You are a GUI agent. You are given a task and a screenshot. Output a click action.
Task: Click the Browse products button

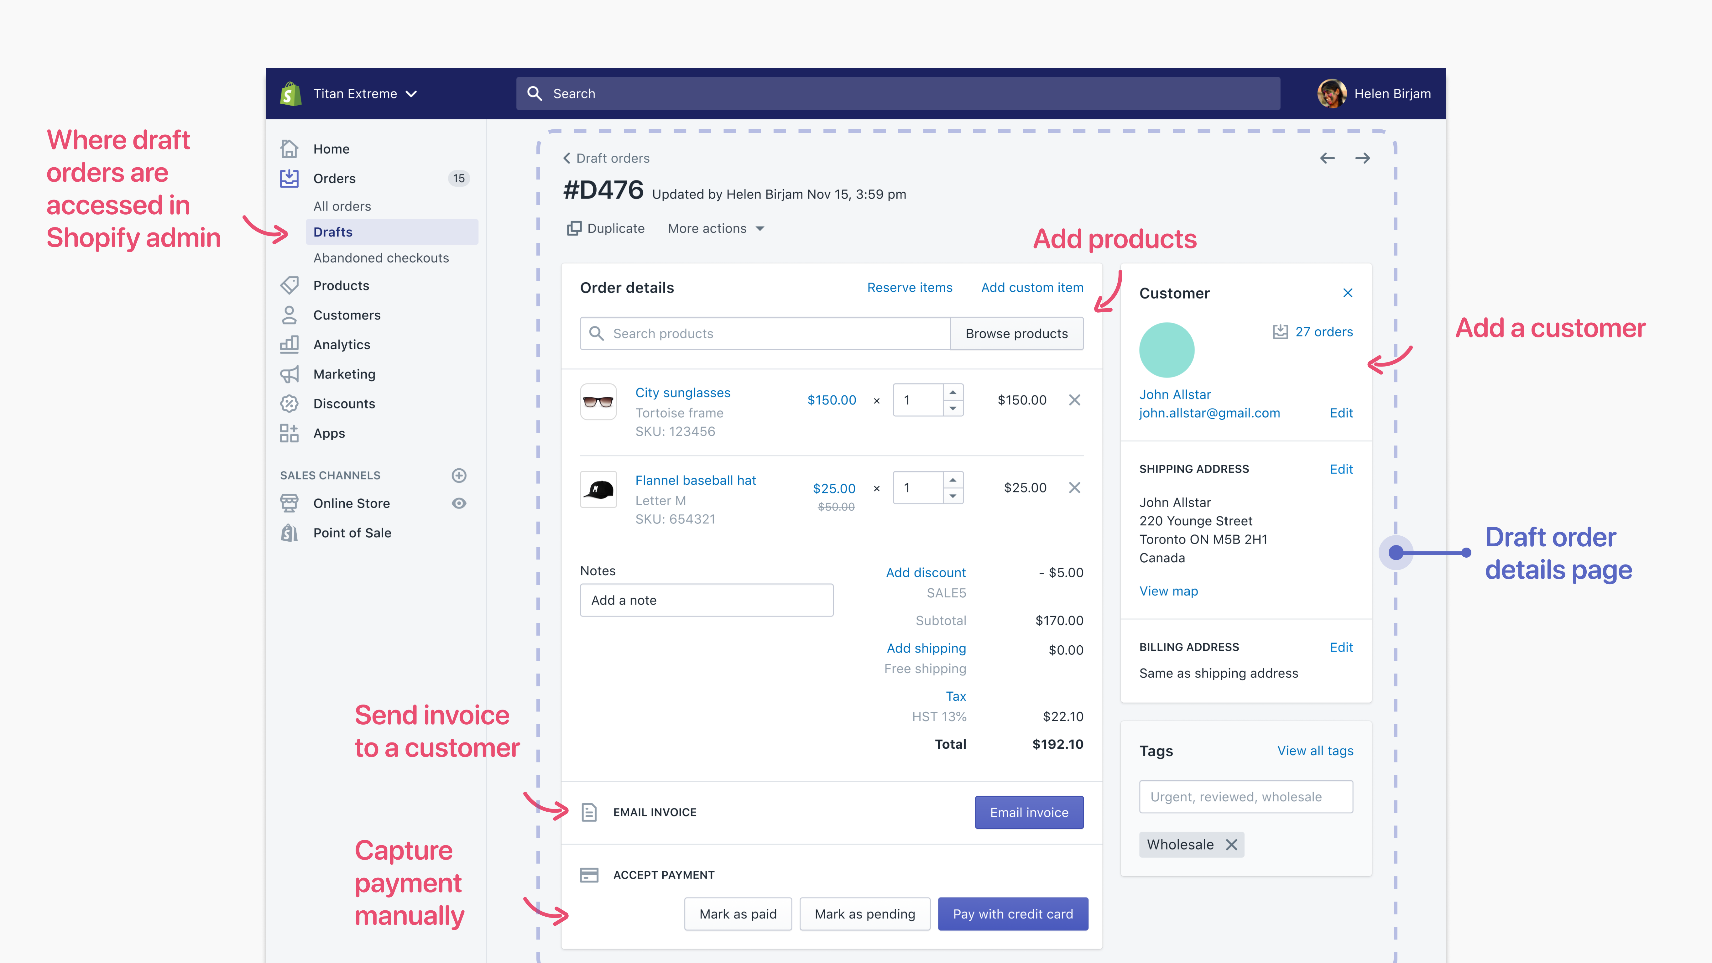point(1017,334)
